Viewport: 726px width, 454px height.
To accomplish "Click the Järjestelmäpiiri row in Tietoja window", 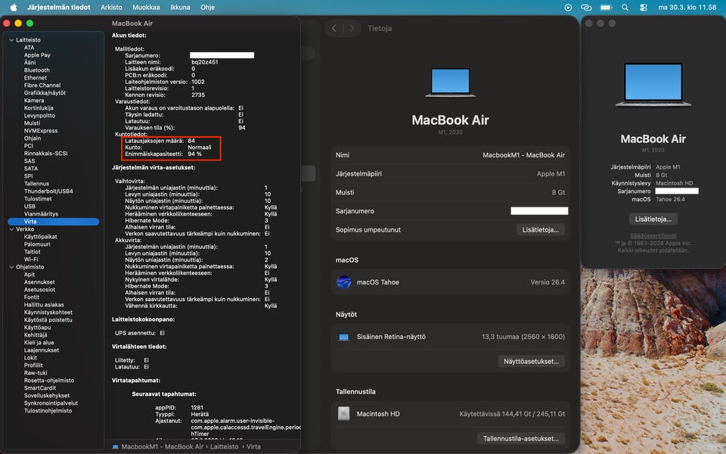I will pyautogui.click(x=450, y=174).
